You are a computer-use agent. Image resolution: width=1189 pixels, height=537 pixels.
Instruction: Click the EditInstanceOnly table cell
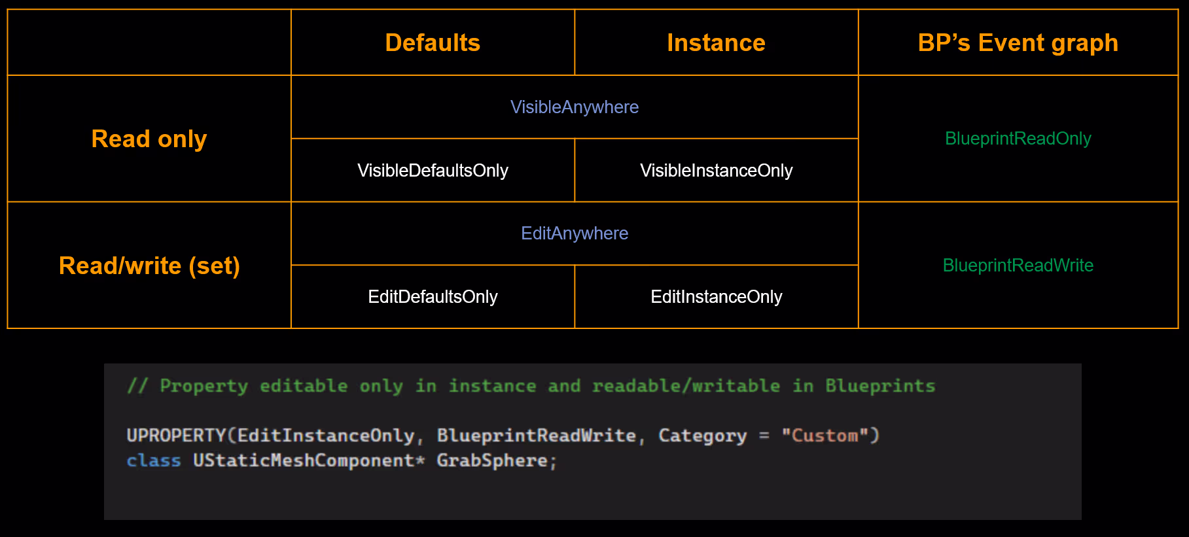pos(716,297)
